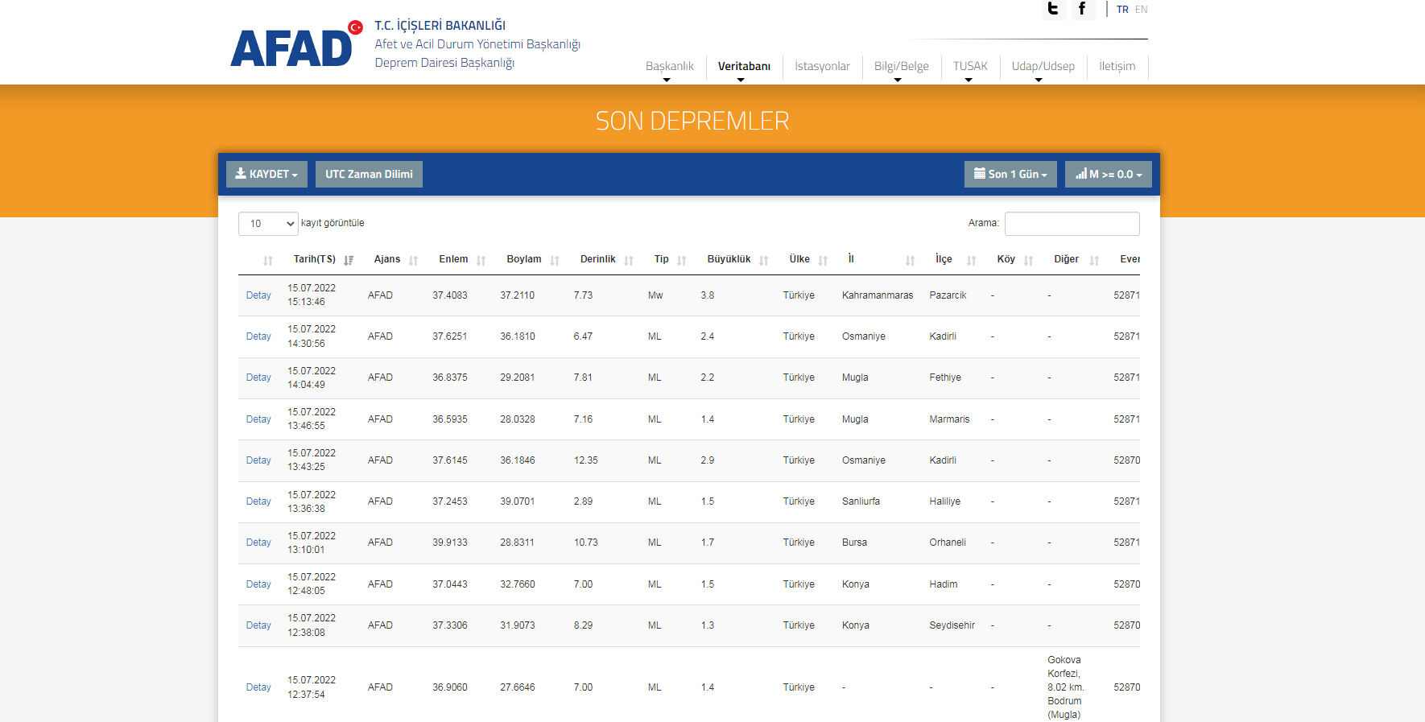Expand the TUSAK menu
The height and width of the screenshot is (722, 1425).
coord(970,66)
